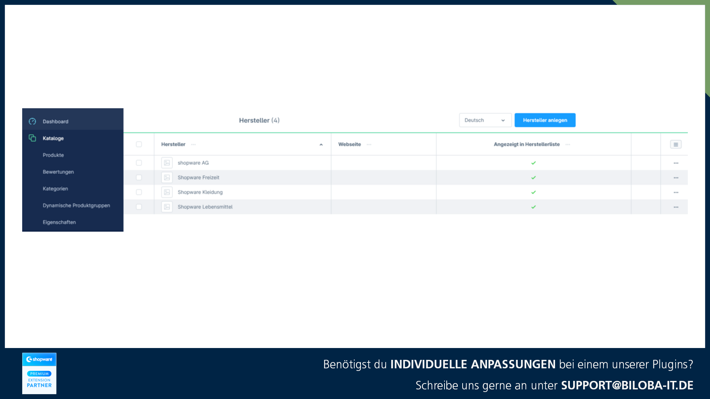
Task: Toggle sort arrow in Hersteller column
Action: point(321,144)
